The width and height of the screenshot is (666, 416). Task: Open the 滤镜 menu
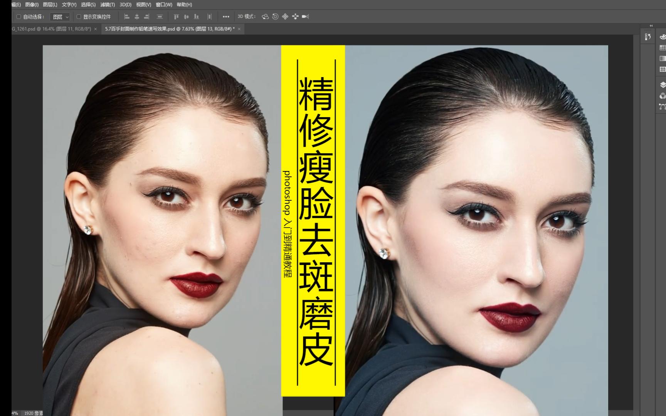coord(108,4)
